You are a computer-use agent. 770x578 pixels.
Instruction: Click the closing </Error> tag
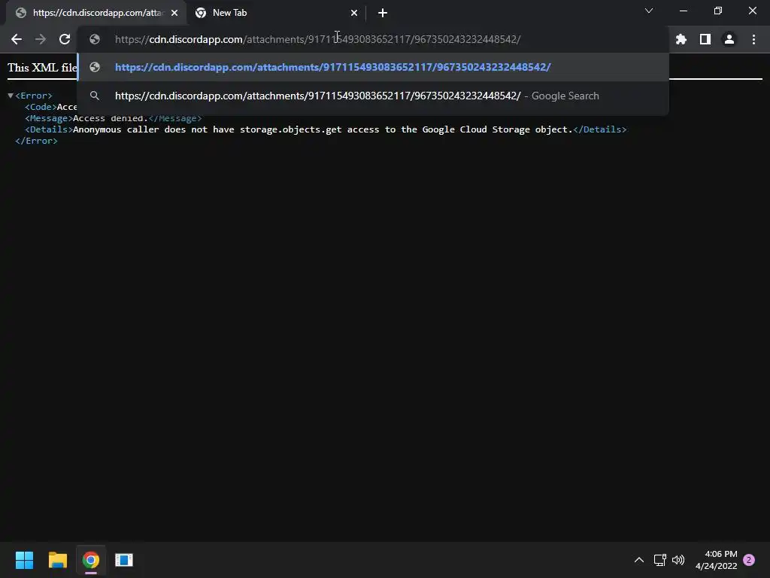tap(36, 141)
